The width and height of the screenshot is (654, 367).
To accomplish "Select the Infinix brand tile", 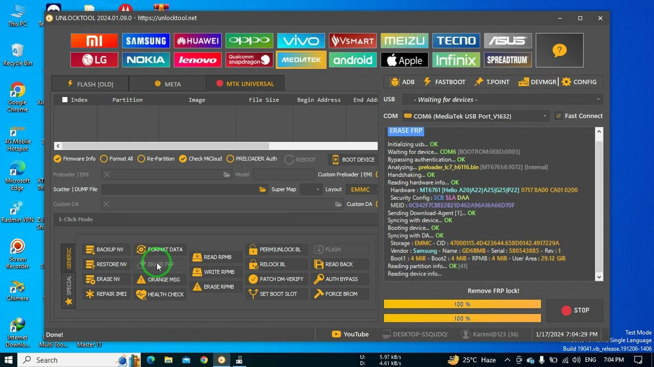I will point(456,60).
